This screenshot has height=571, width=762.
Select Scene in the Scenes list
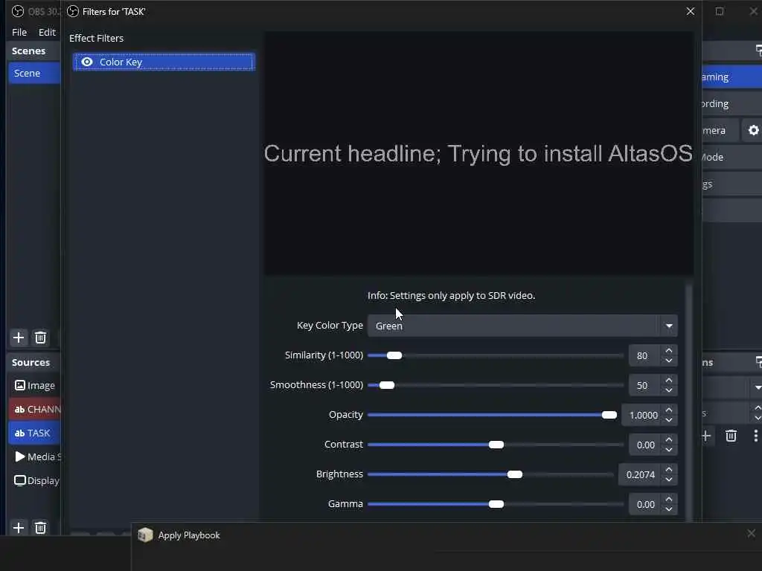click(x=34, y=74)
